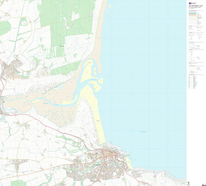
Task: Click the blue sea name label offshore
Action: click(x=143, y=132)
